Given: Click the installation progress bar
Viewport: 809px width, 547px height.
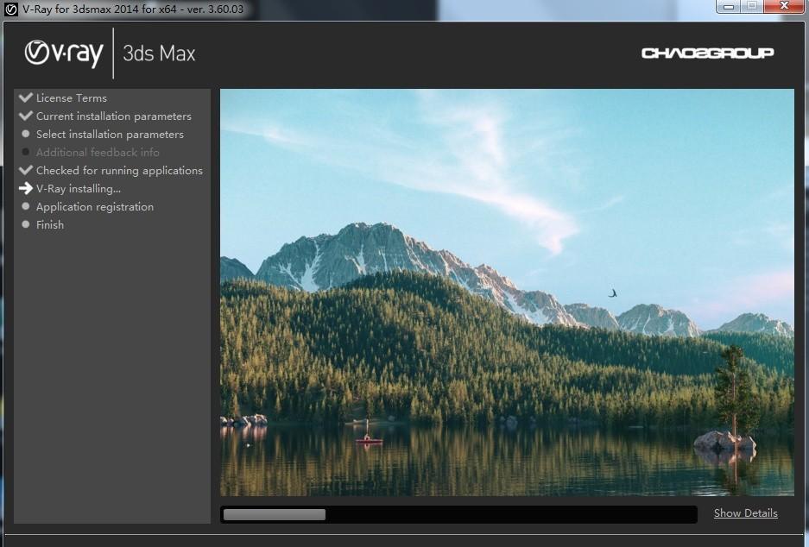Looking at the screenshot, I should pyautogui.click(x=458, y=514).
